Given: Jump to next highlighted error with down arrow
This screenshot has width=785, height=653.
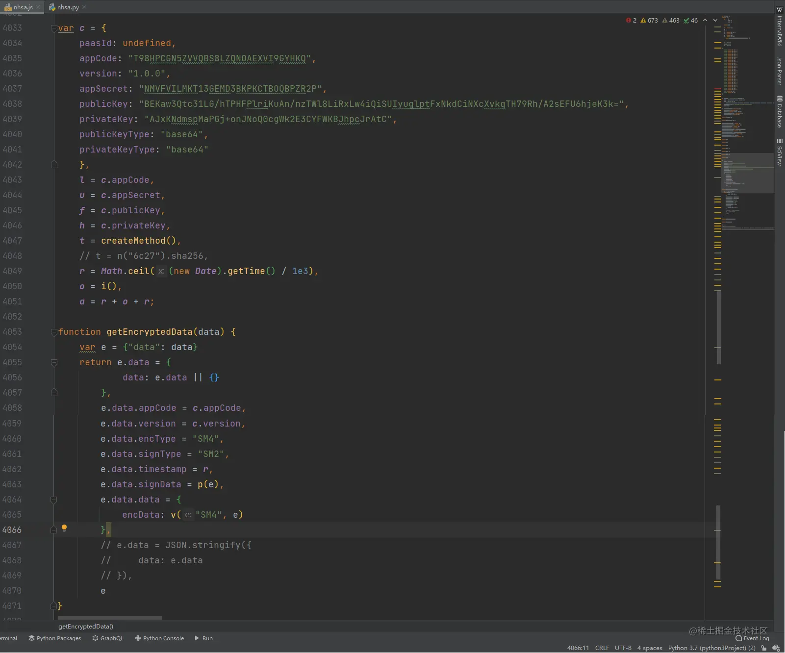Looking at the screenshot, I should (715, 20).
